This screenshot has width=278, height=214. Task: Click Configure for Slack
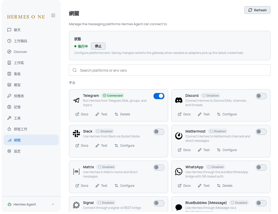point(125,146)
